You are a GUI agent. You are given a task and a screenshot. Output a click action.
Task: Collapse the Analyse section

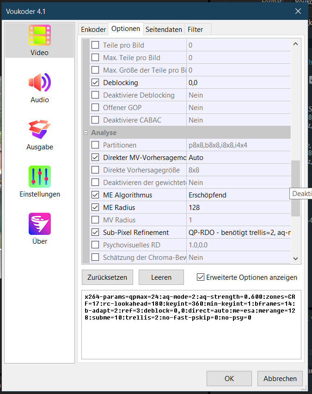click(86, 133)
